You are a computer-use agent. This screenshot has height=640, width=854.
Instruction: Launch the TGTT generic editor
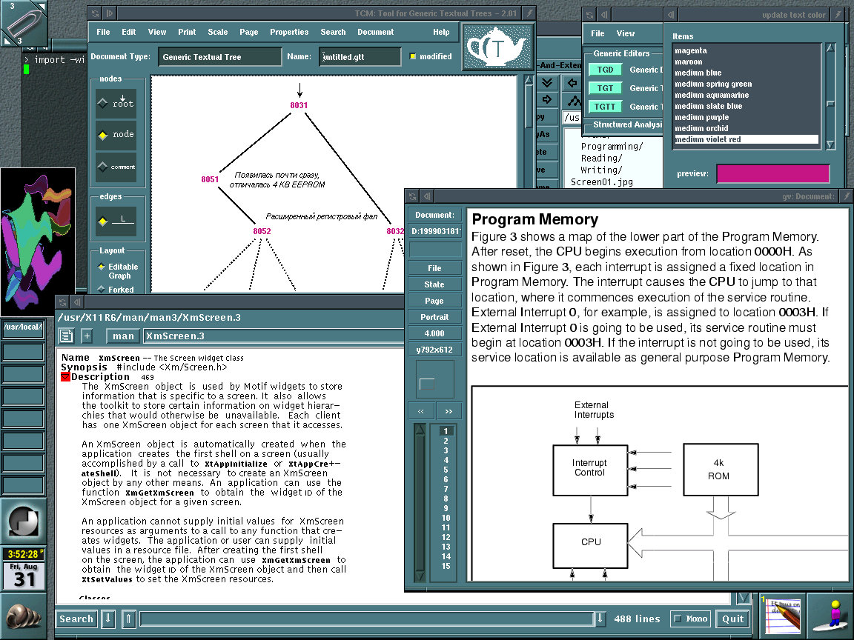point(605,107)
